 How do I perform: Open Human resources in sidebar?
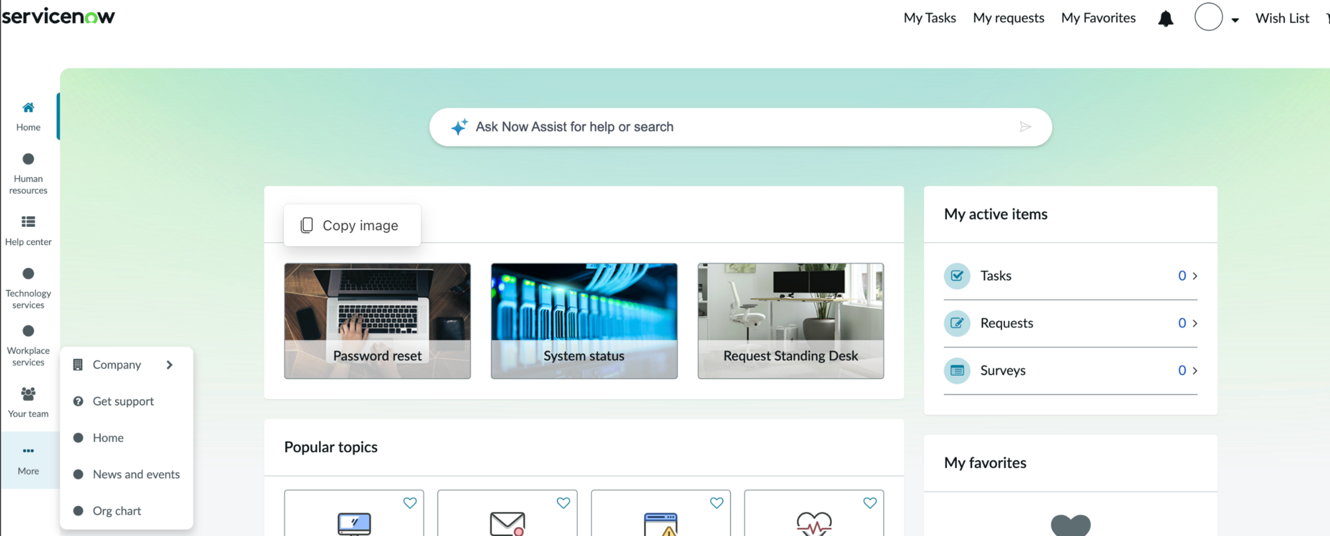click(28, 173)
